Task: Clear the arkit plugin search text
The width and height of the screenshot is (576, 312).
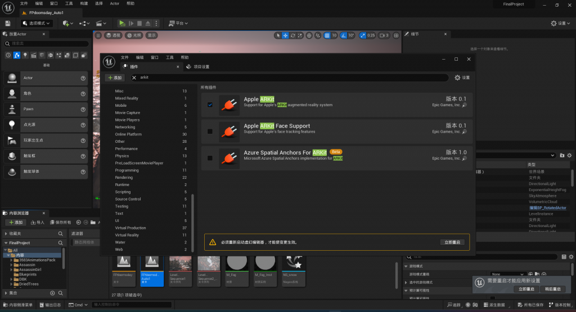Action: tap(134, 78)
